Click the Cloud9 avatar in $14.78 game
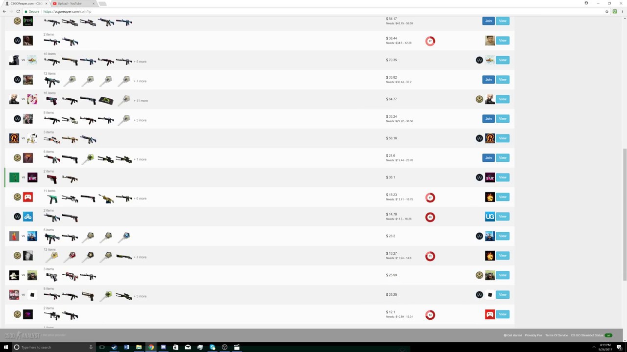This screenshot has width=627, height=352. [x=28, y=217]
